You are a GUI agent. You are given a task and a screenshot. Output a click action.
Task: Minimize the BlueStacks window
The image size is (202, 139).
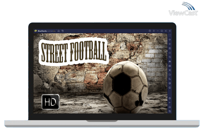158,31
